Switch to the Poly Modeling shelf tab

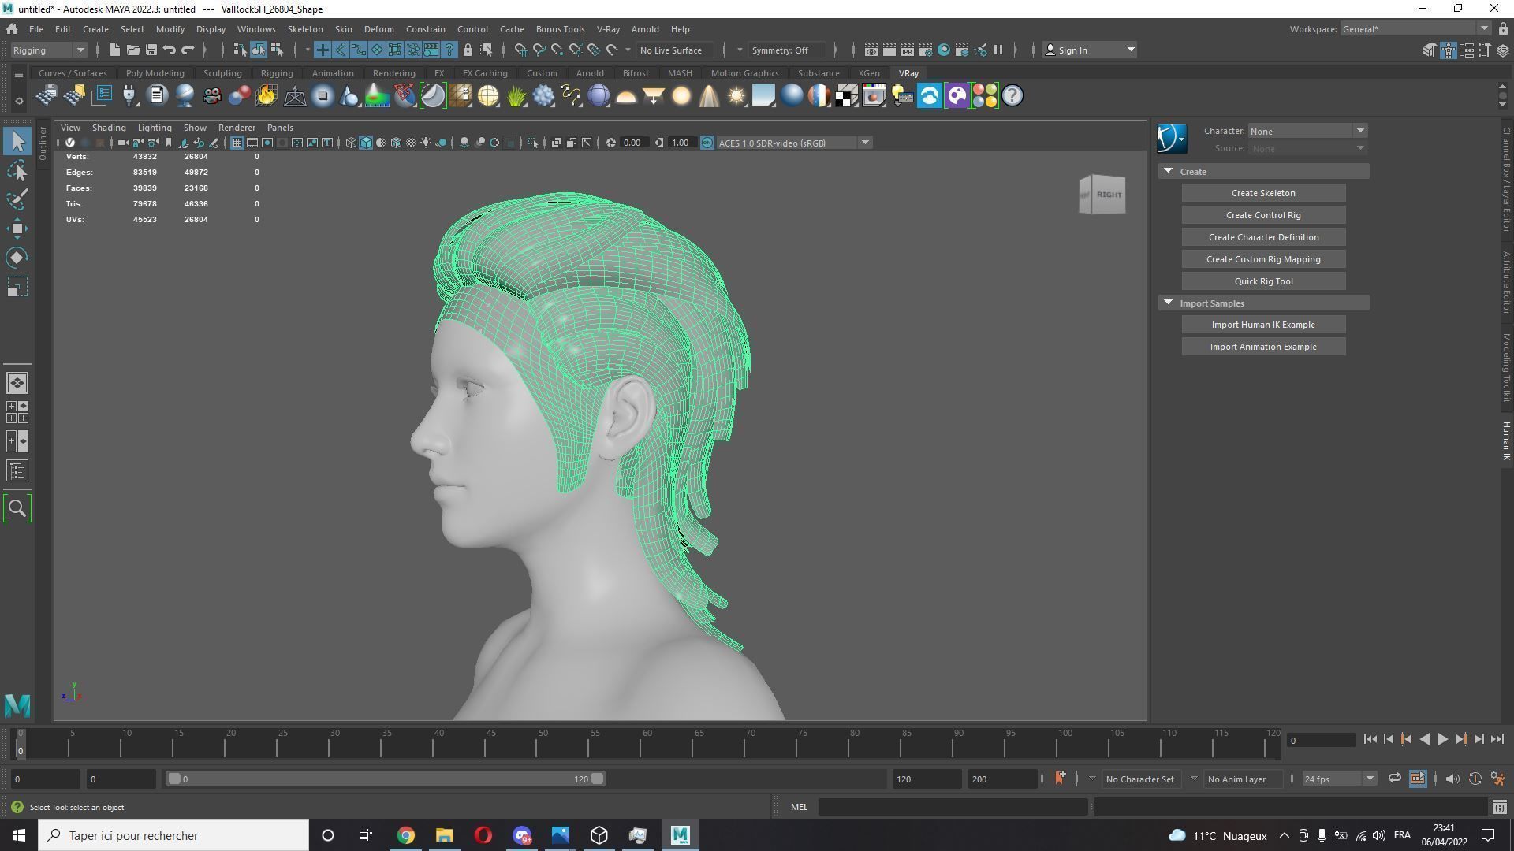(x=155, y=73)
